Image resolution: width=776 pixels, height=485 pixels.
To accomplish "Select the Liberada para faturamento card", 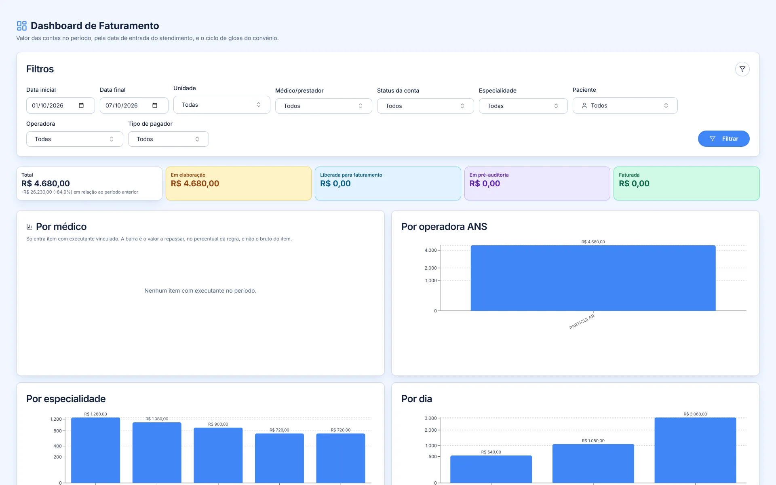I will (x=388, y=183).
